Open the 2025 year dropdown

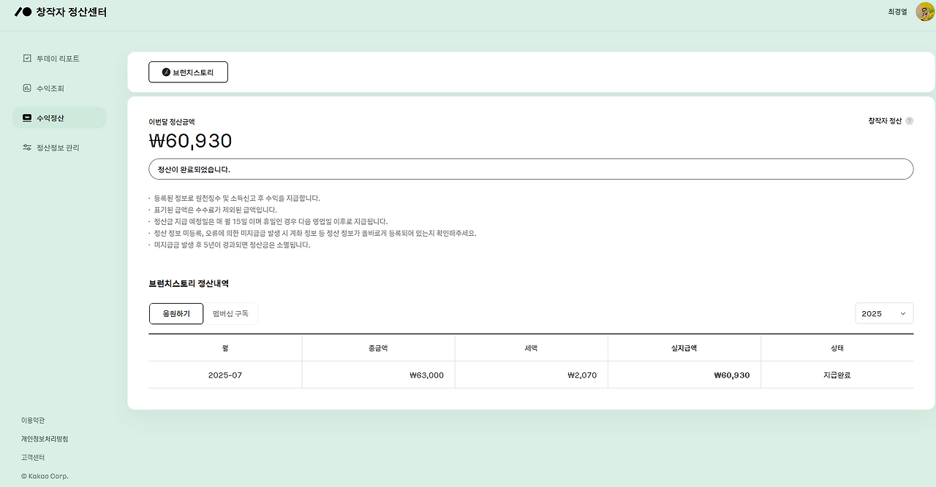click(x=884, y=312)
